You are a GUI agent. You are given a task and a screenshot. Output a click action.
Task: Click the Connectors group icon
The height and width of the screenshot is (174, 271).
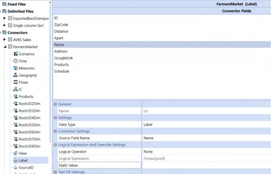tap(4, 32)
